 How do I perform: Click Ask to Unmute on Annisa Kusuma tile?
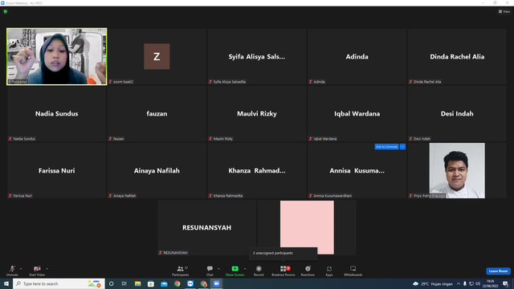click(386, 146)
